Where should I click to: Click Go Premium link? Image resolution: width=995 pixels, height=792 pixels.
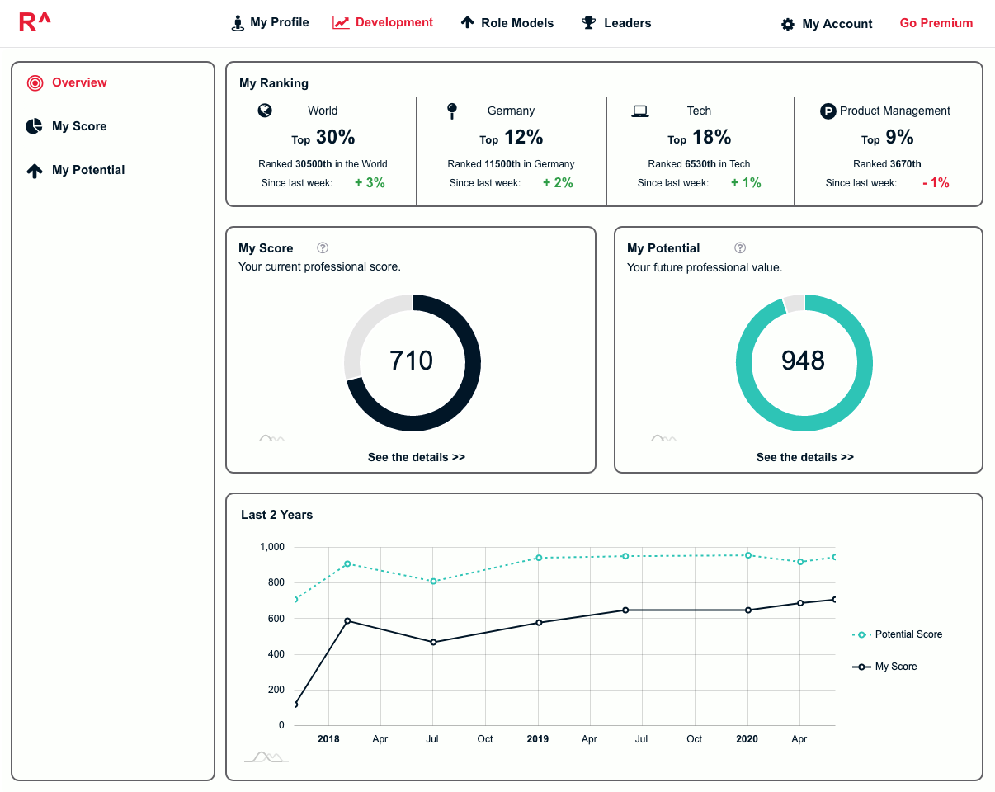[x=936, y=23]
